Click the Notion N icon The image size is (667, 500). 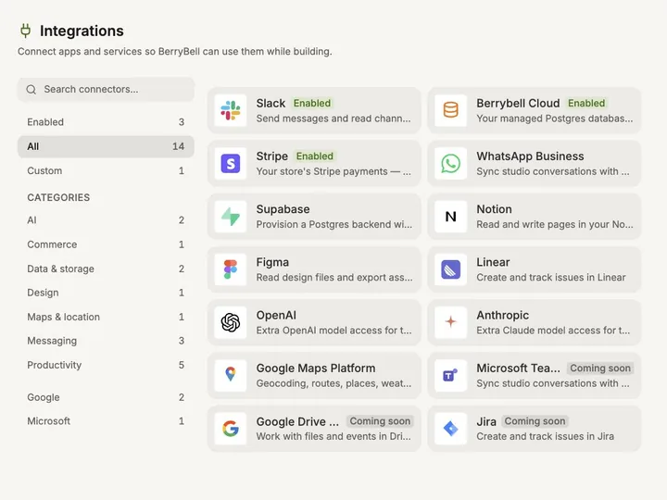[450, 217]
